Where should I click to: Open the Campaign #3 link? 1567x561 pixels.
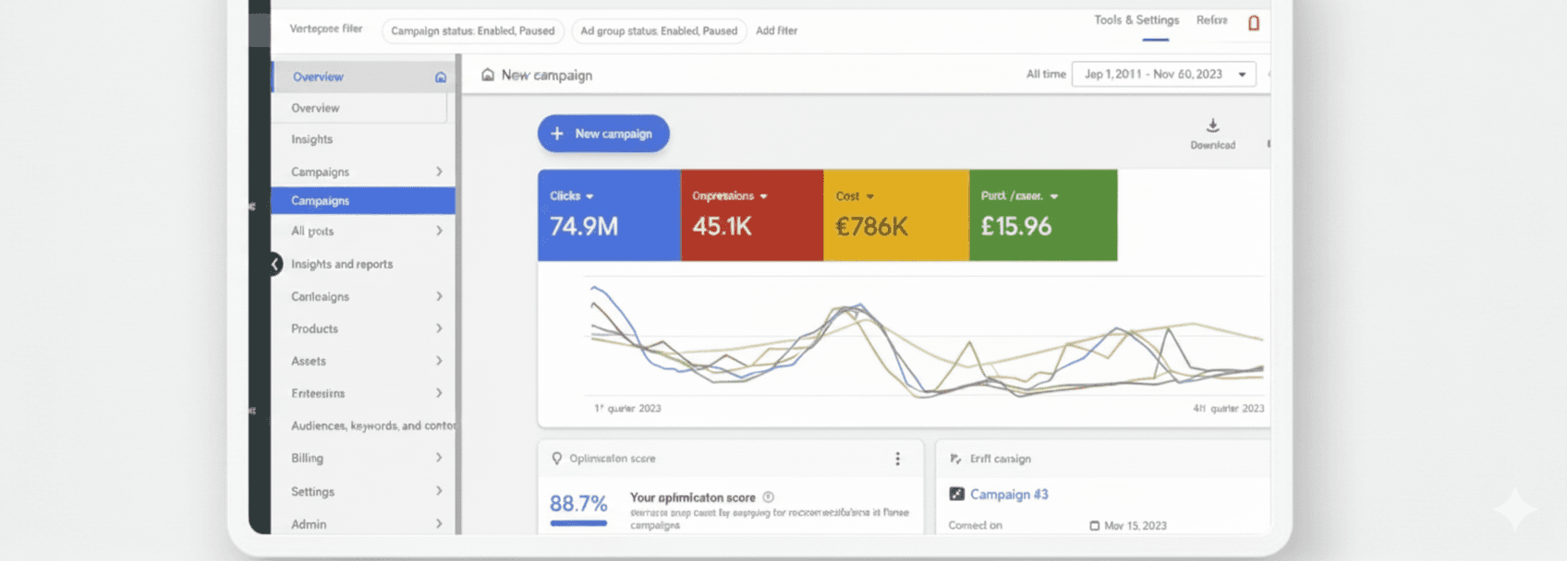(1009, 495)
